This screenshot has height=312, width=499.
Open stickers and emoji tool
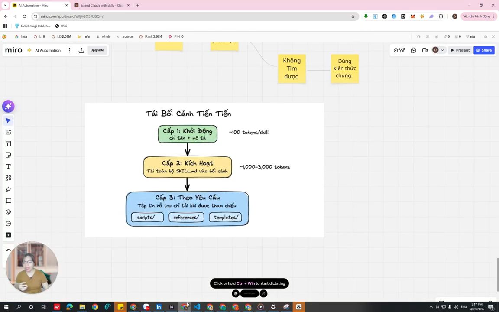(8, 212)
